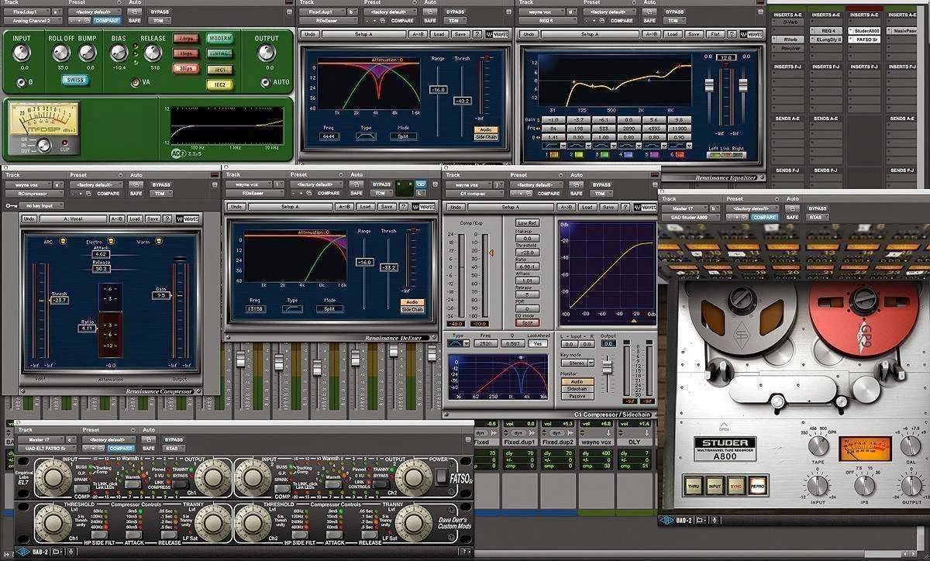Click the IPS speed knob on Studer

point(865,486)
